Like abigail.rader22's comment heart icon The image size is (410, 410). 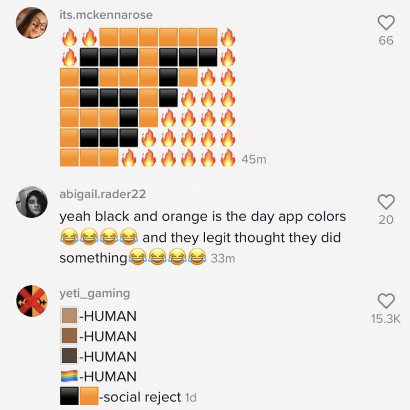click(x=386, y=202)
